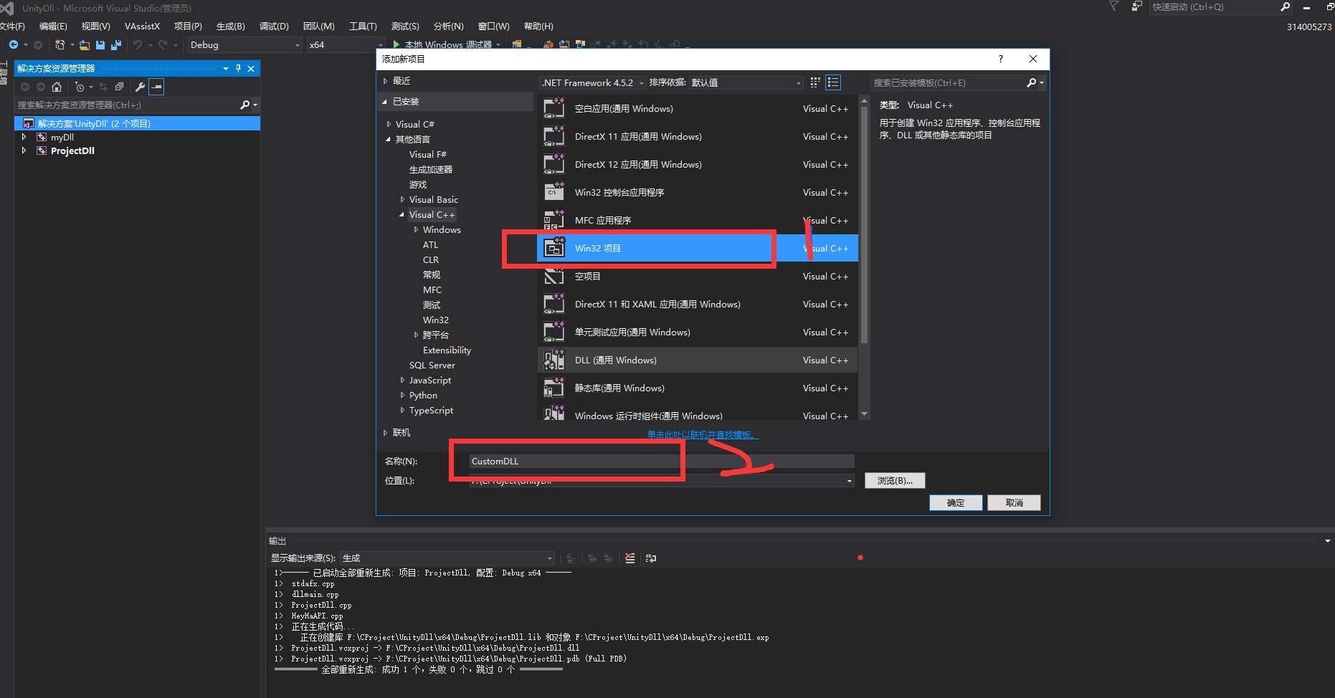Expand Visual C# template category
This screenshot has height=698, width=1335.
(x=389, y=124)
